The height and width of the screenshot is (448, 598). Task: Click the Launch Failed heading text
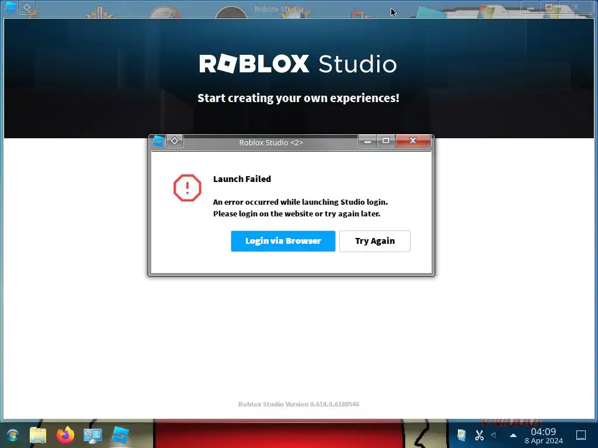point(242,178)
